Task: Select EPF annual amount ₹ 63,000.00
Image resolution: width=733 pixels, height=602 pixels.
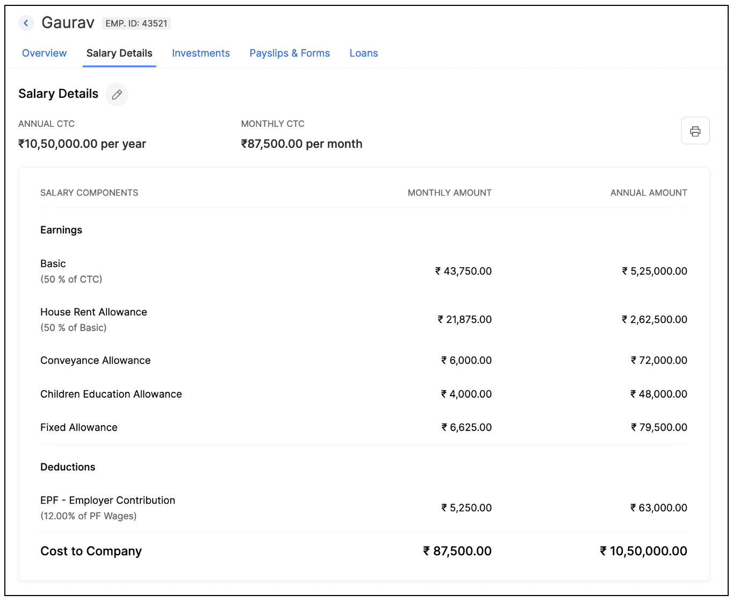Action: [659, 508]
